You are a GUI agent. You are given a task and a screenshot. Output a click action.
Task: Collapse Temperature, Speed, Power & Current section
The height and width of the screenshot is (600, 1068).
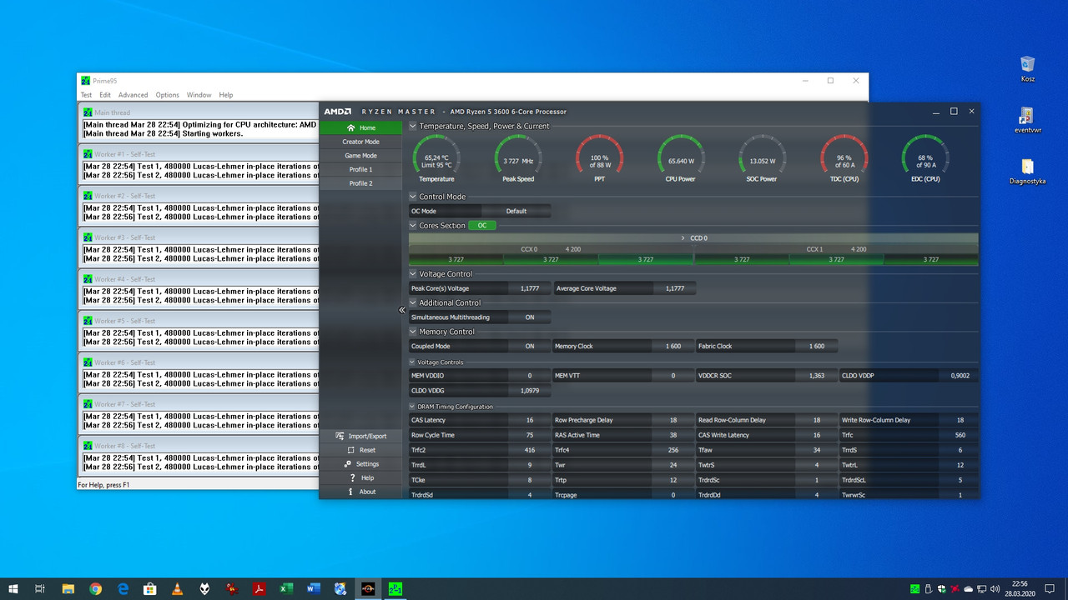[412, 126]
